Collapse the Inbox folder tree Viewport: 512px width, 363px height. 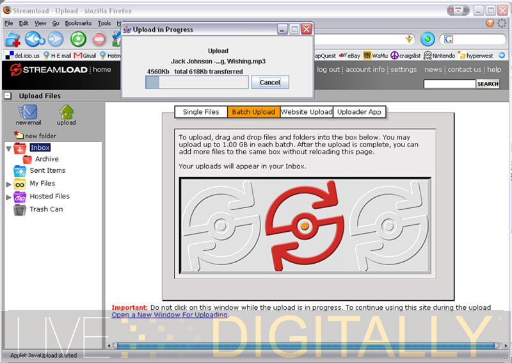8,149
